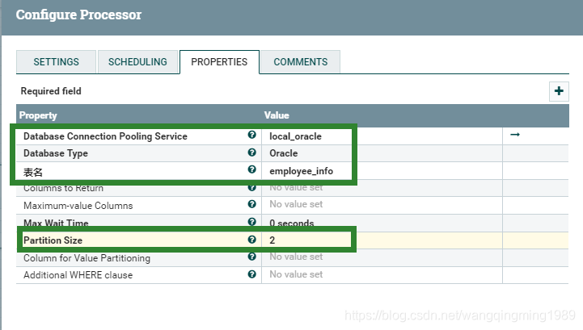Select the PROPERTIES tab

(219, 61)
